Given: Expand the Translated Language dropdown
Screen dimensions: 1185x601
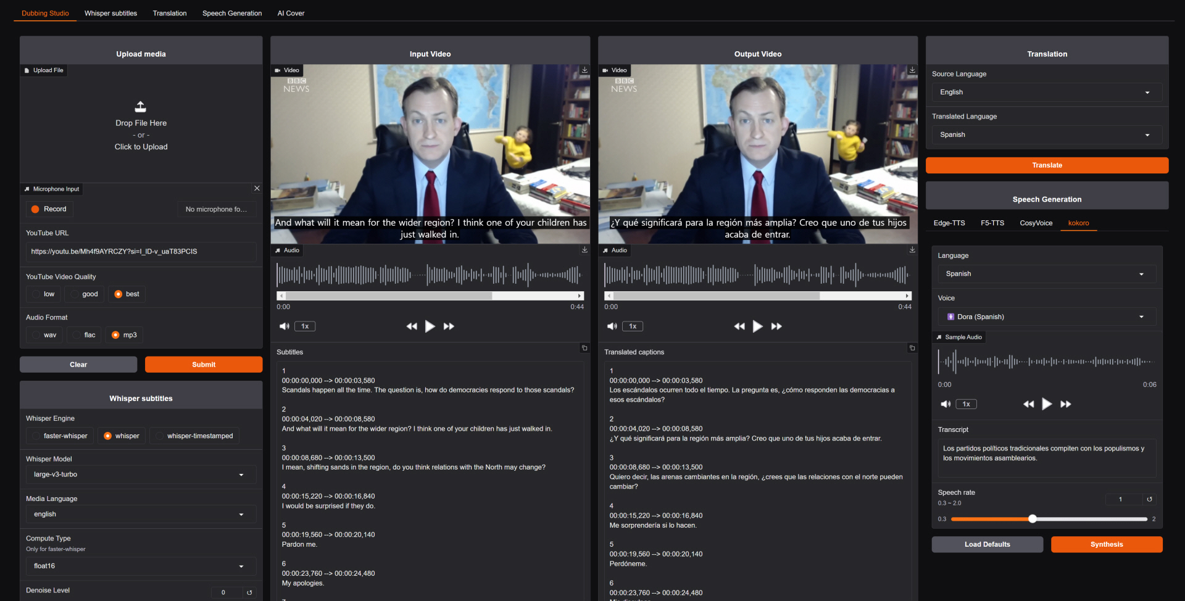Looking at the screenshot, I should pos(1046,135).
